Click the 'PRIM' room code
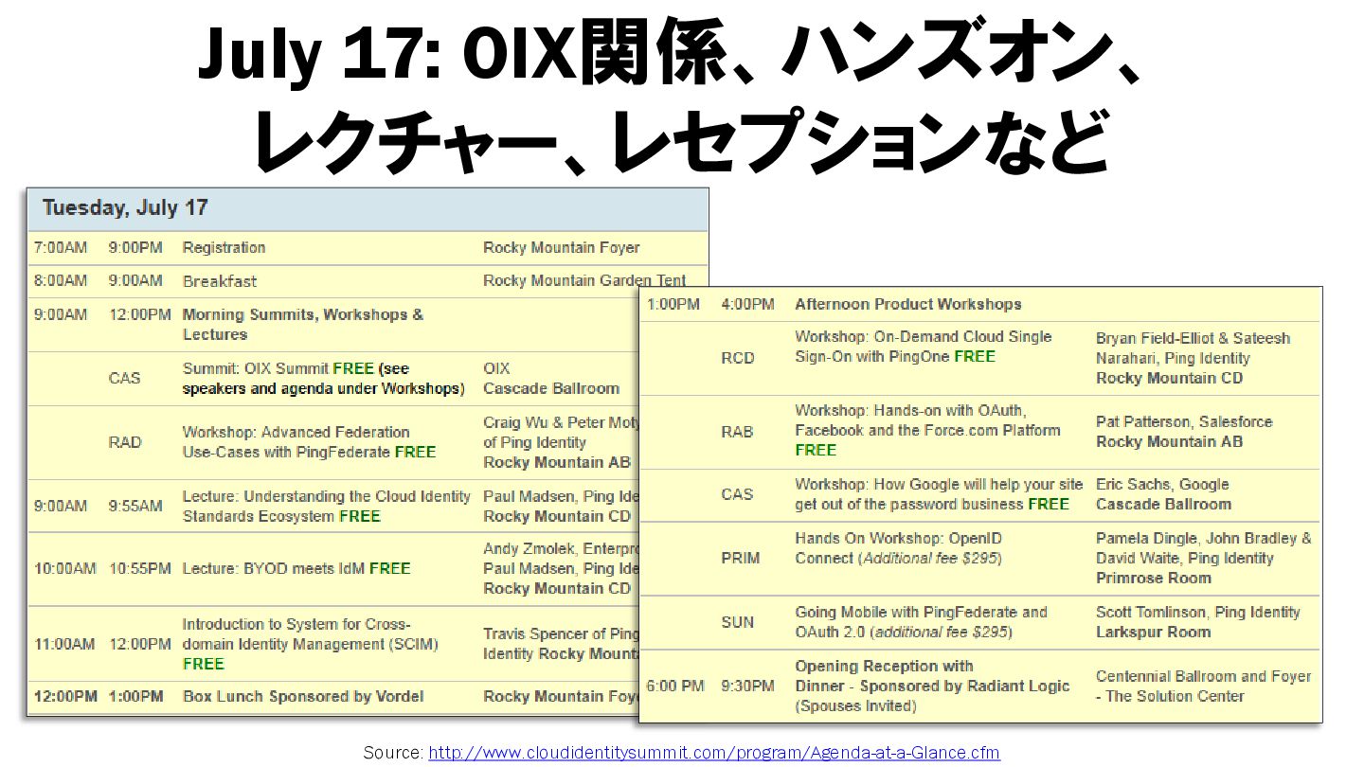The width and height of the screenshot is (1364, 767). (x=740, y=559)
